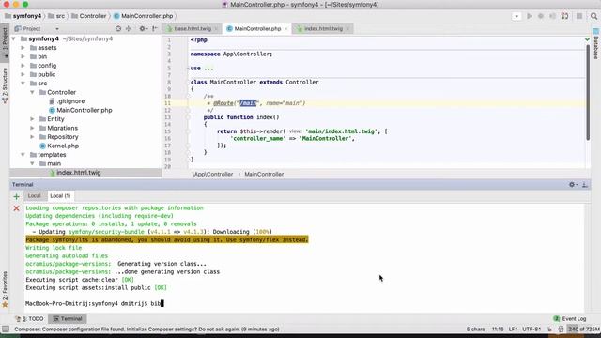Select the .gitignore file in tree
The height and width of the screenshot is (338, 601).
coord(67,101)
